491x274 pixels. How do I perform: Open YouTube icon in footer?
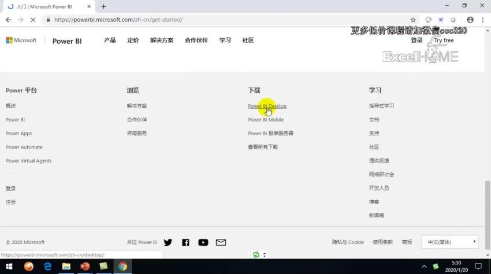[x=203, y=242]
